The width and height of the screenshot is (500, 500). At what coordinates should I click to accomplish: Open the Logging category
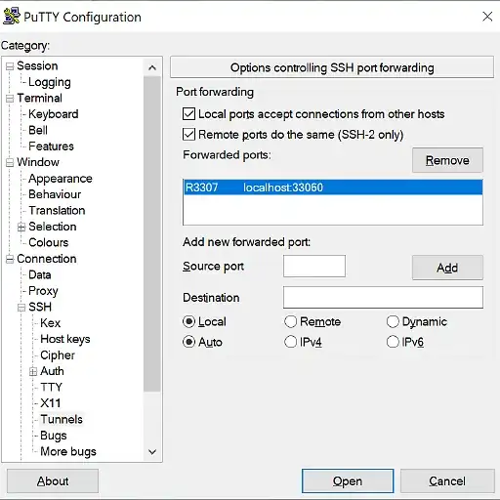pos(50,82)
